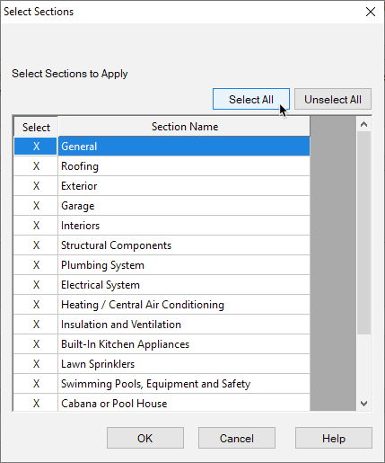This screenshot has height=463, width=385.
Task: Toggle the X mark for Roofing
Action: pos(36,166)
